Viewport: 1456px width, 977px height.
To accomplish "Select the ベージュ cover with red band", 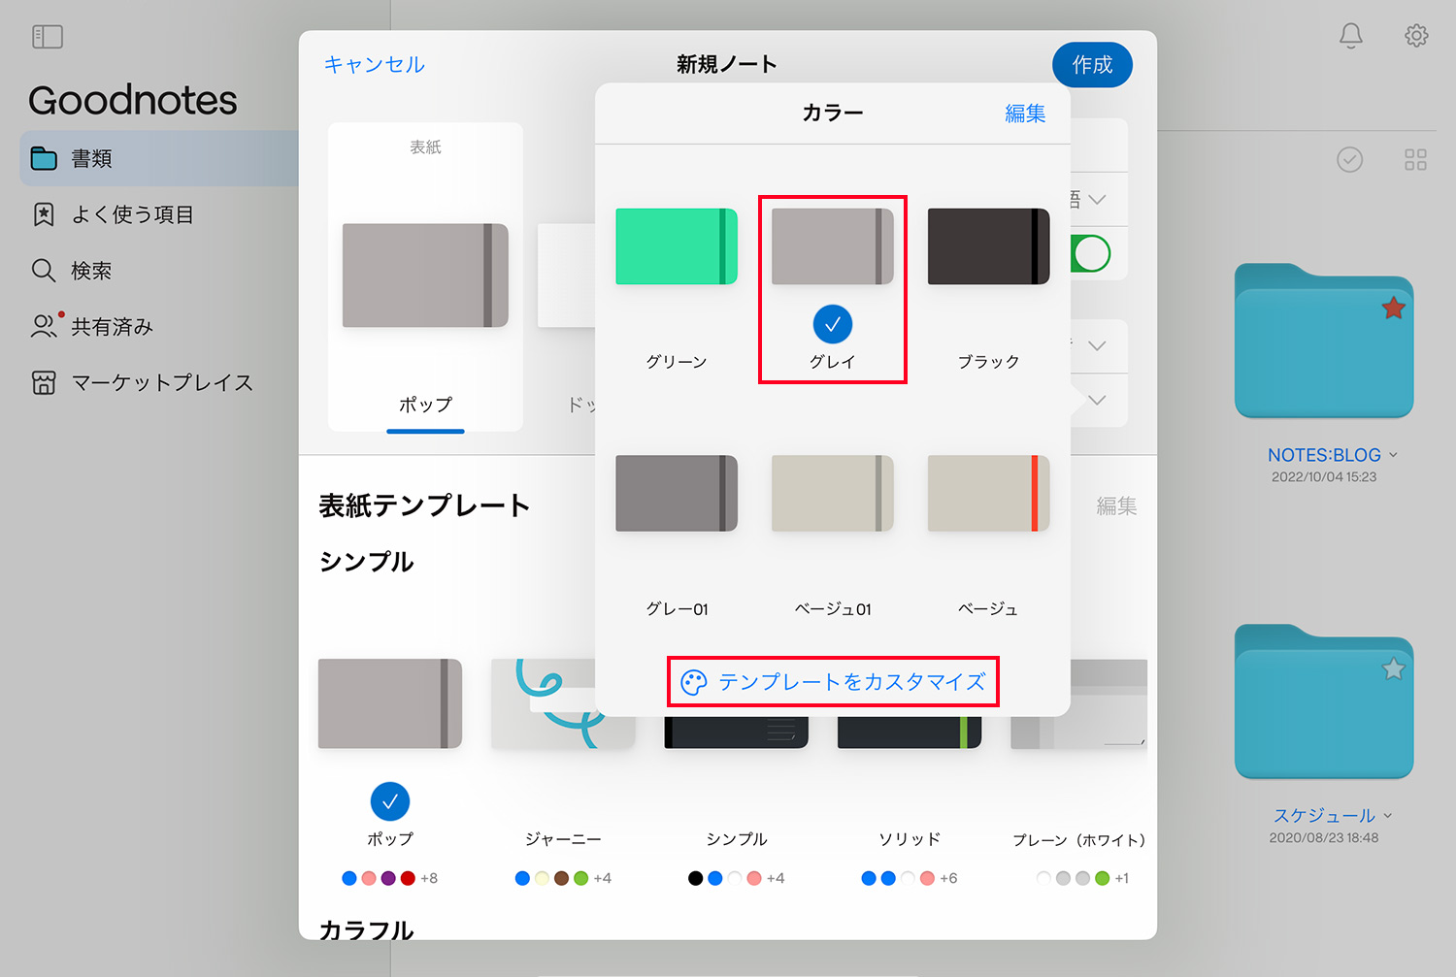I will [988, 493].
